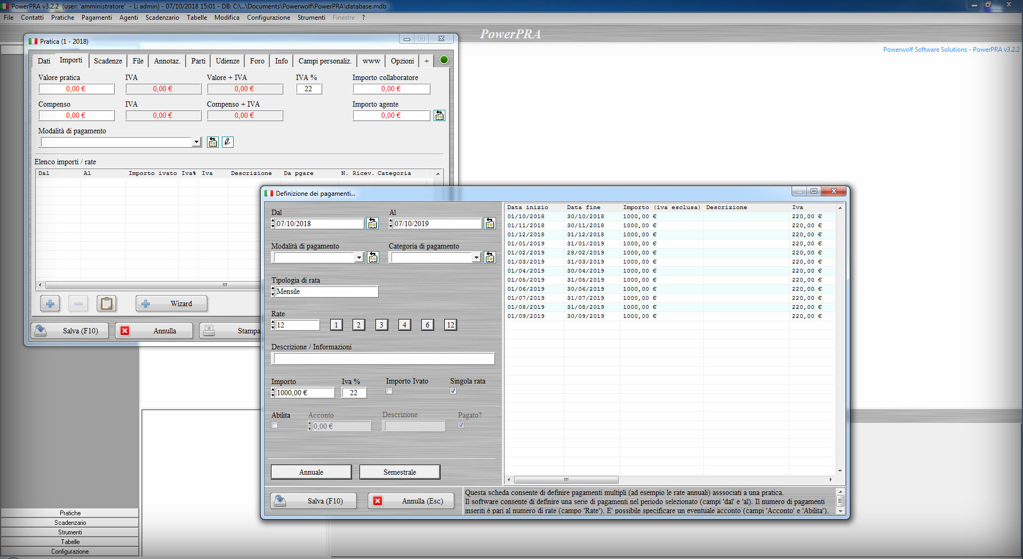The height and width of the screenshot is (559, 1023).
Task: Open Configurazione menu
Action: click(x=268, y=18)
